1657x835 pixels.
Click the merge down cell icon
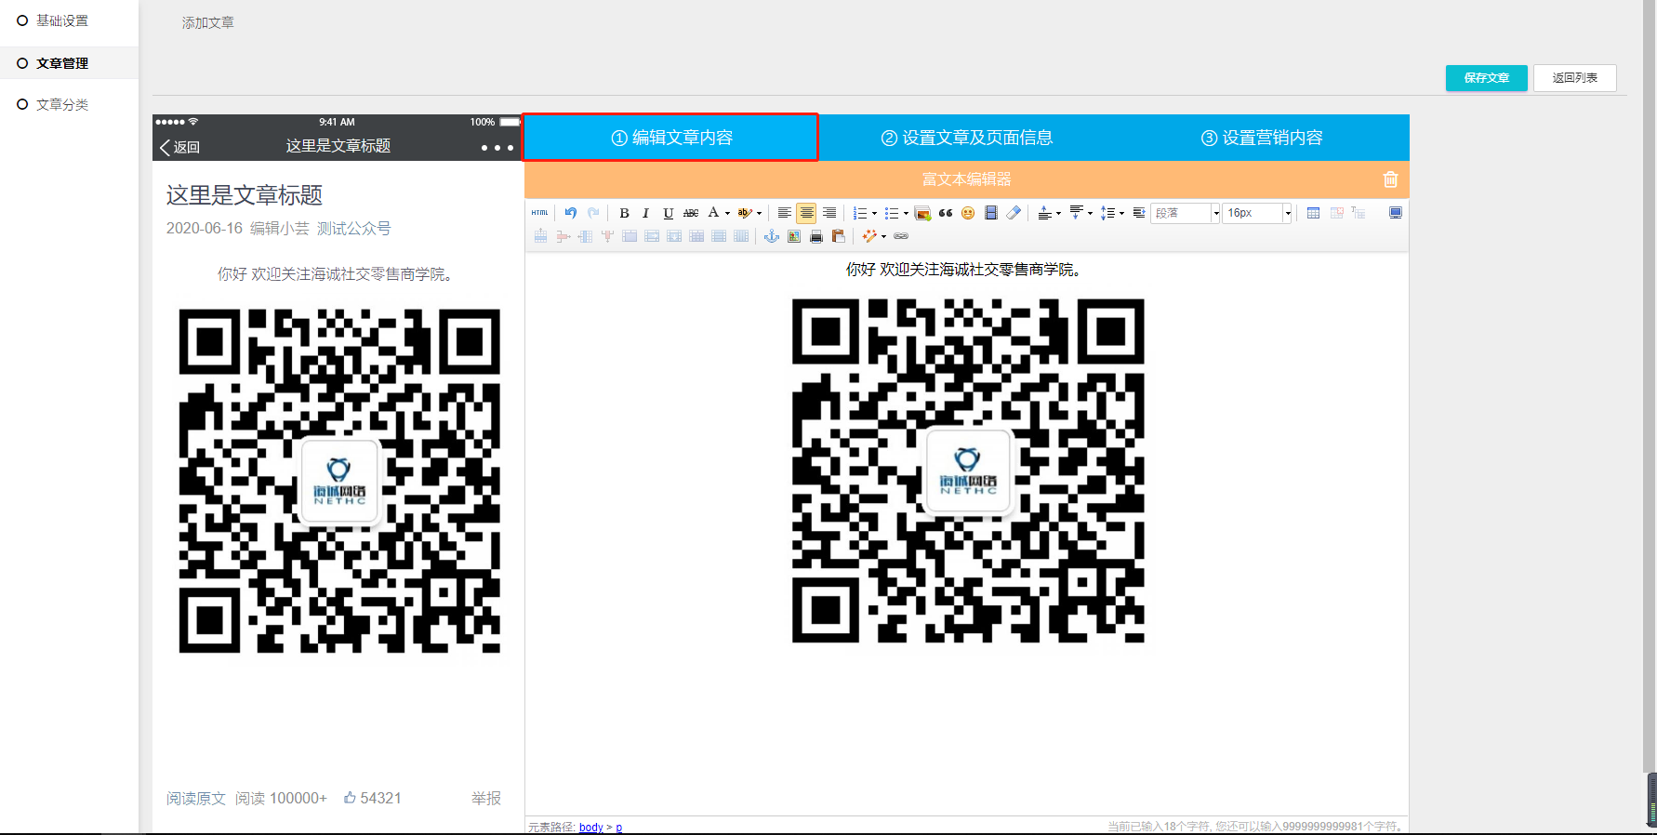tap(674, 236)
